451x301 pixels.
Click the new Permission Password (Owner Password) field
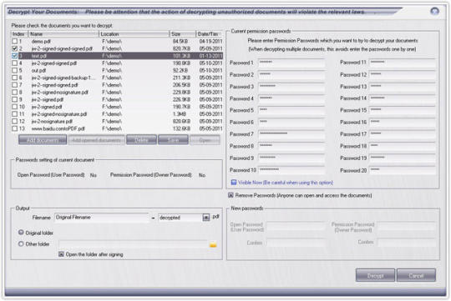407,226
